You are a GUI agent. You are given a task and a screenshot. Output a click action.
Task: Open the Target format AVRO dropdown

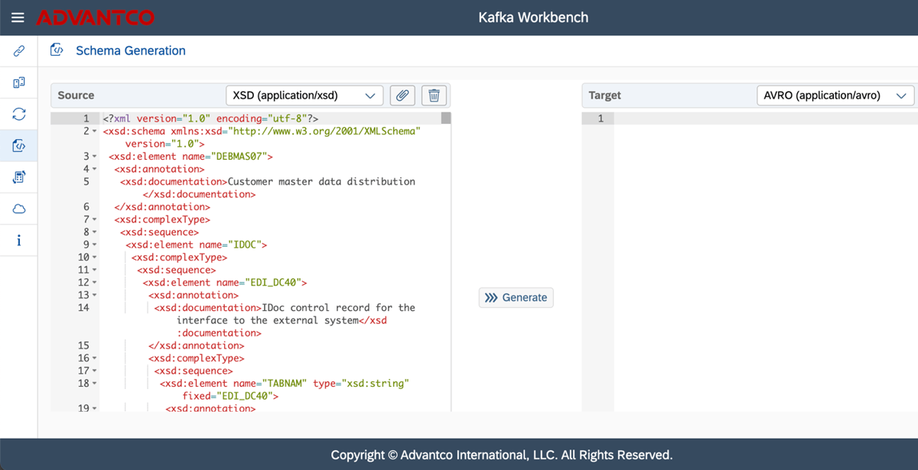pos(835,96)
